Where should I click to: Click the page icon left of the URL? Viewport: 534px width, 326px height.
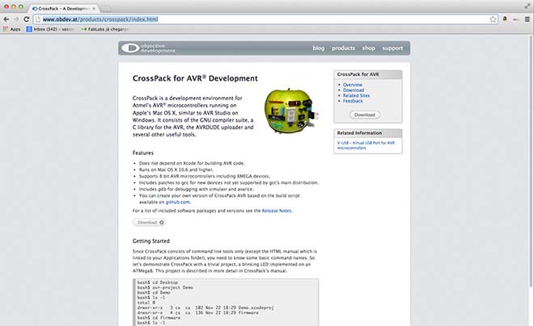click(38, 19)
